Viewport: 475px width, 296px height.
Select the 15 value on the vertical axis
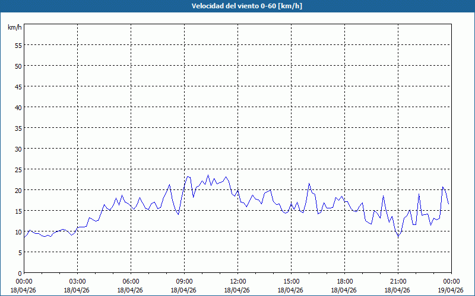coord(18,211)
